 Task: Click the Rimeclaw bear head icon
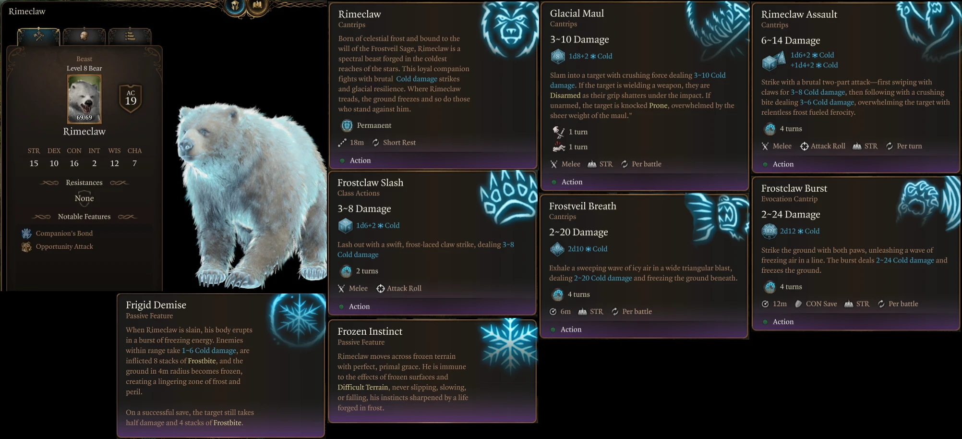pyautogui.click(x=509, y=30)
